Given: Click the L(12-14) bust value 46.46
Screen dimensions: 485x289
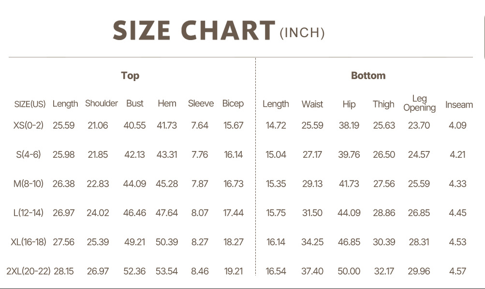Looking at the screenshot, I should click(x=134, y=213).
